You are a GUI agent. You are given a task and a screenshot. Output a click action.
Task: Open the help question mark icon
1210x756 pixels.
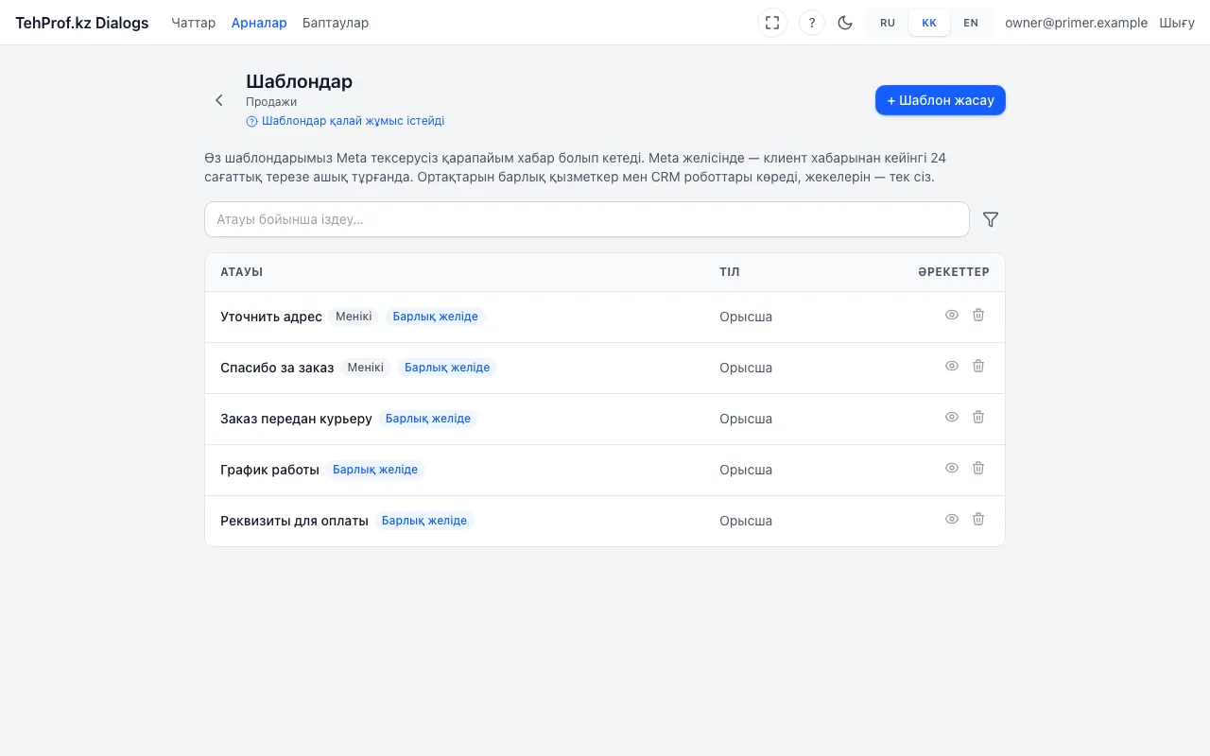(x=812, y=23)
